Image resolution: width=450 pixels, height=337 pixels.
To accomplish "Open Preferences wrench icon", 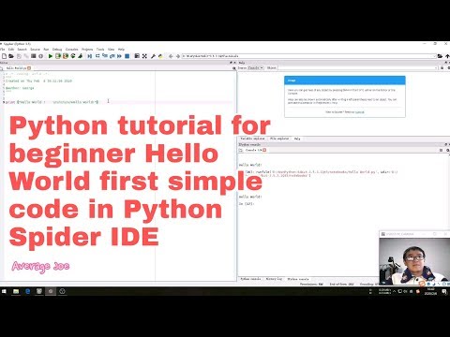I will click(x=153, y=56).
